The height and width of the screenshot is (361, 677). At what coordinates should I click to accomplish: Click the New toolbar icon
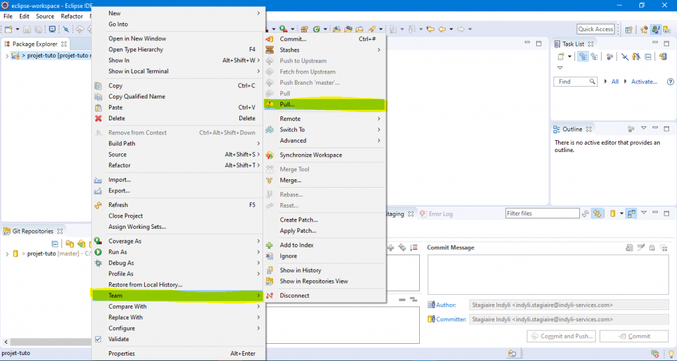pyautogui.click(x=8, y=29)
